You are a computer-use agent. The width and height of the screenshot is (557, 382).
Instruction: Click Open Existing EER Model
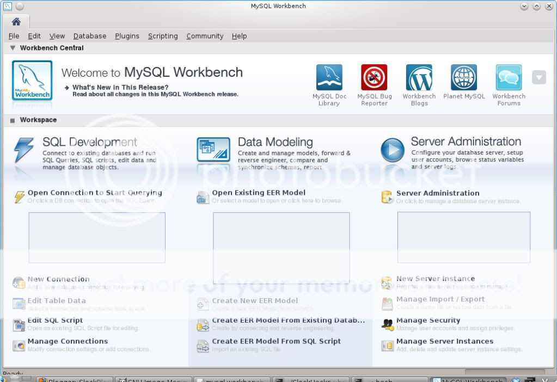coord(259,193)
